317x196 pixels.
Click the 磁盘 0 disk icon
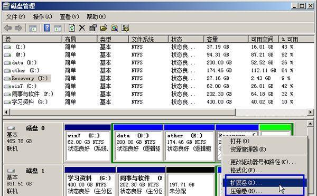(11, 128)
